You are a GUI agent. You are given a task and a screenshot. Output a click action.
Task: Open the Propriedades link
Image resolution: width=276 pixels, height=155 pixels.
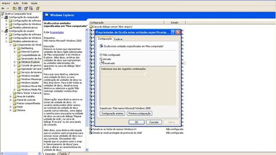[x=57, y=32]
